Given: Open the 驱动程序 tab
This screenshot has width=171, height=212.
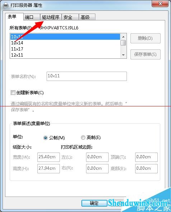Looking at the screenshot, I should (51, 17).
